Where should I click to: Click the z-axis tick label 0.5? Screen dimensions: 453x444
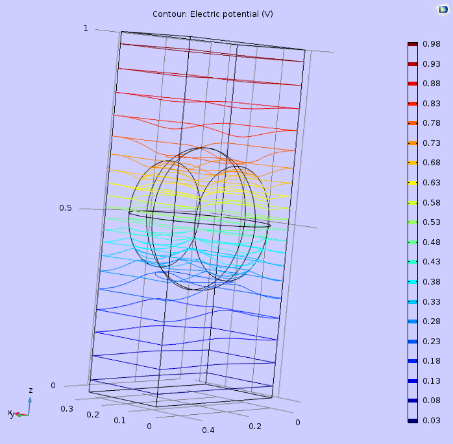(66, 208)
